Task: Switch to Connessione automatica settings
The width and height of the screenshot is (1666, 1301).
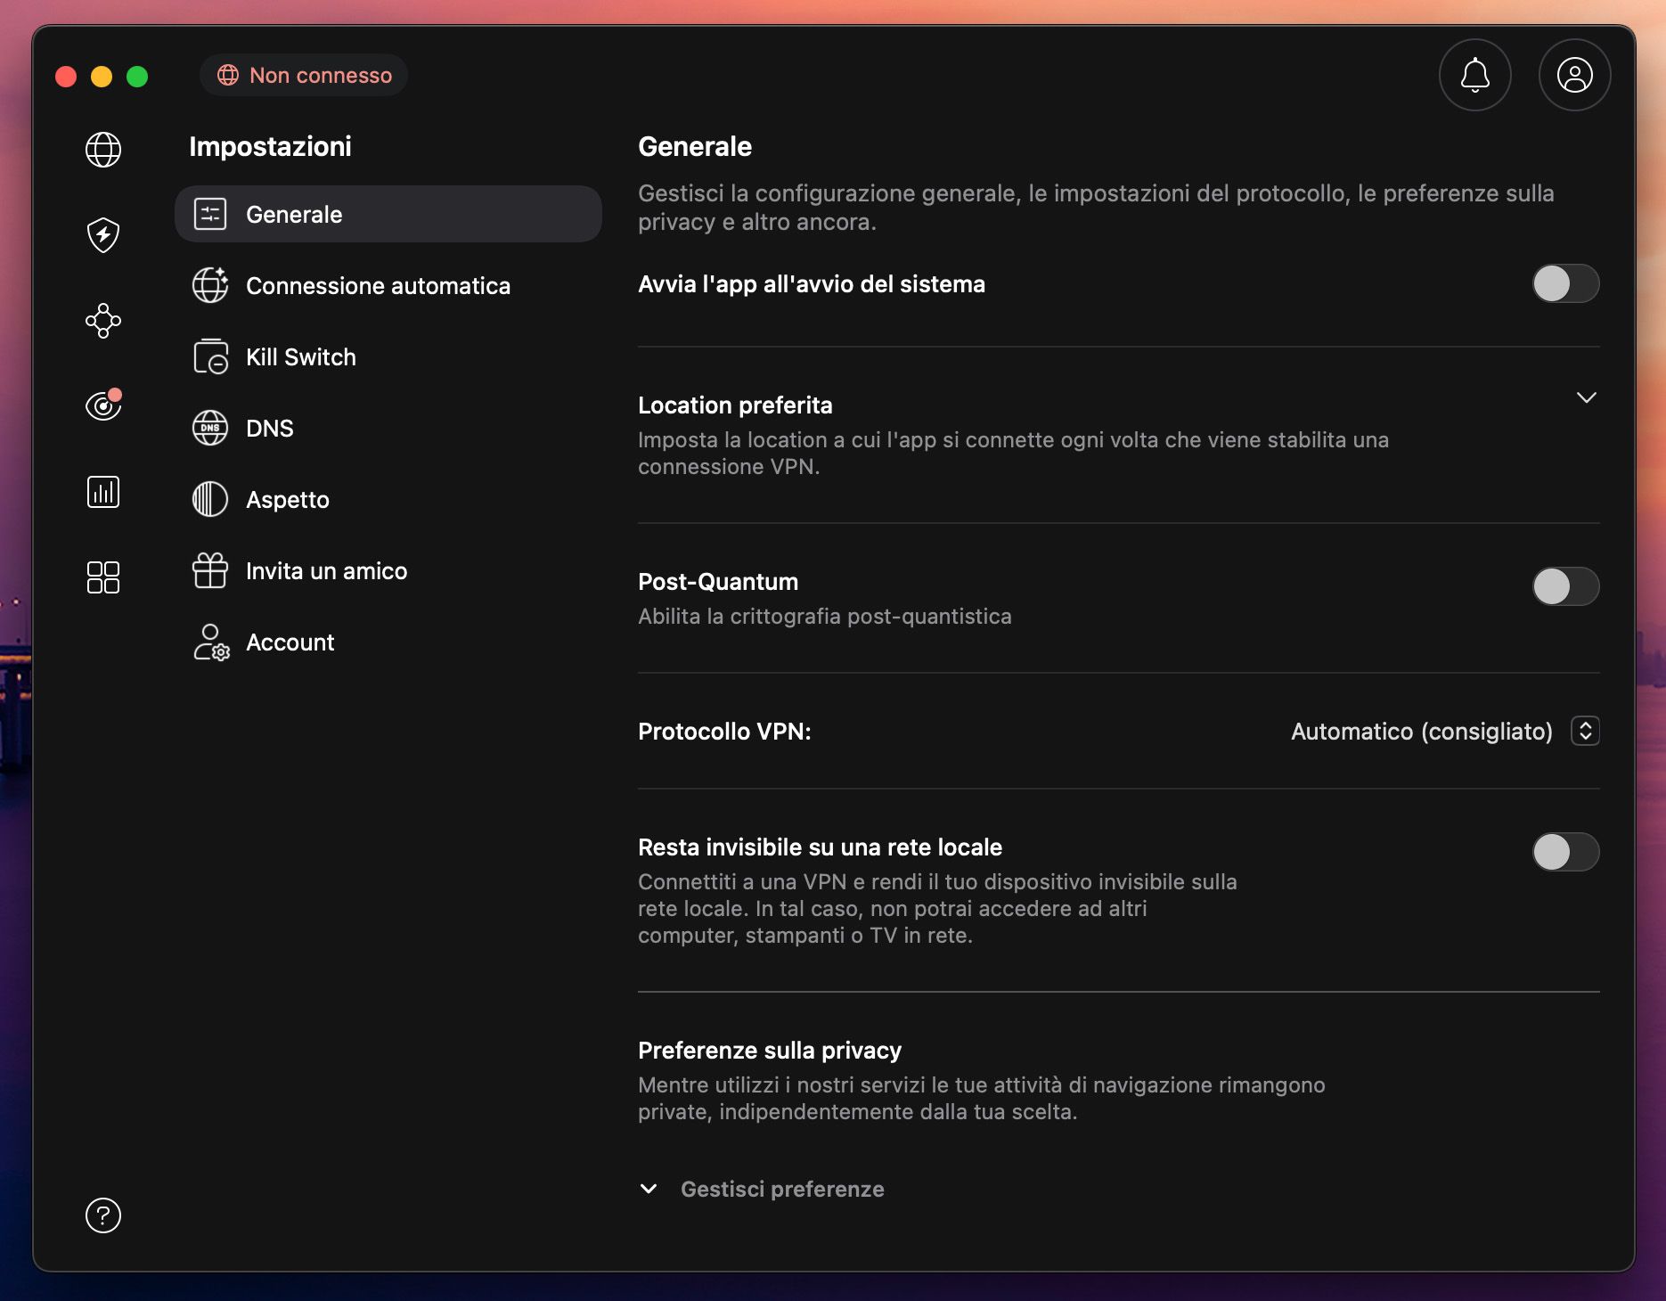Action: (x=378, y=285)
